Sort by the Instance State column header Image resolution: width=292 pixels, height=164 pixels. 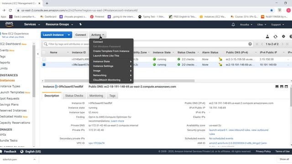pos(162,52)
